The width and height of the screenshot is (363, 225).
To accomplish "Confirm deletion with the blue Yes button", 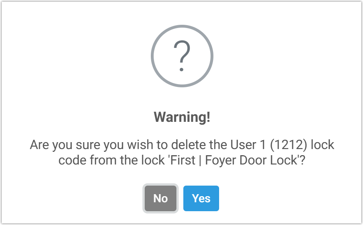I will click(x=201, y=199).
